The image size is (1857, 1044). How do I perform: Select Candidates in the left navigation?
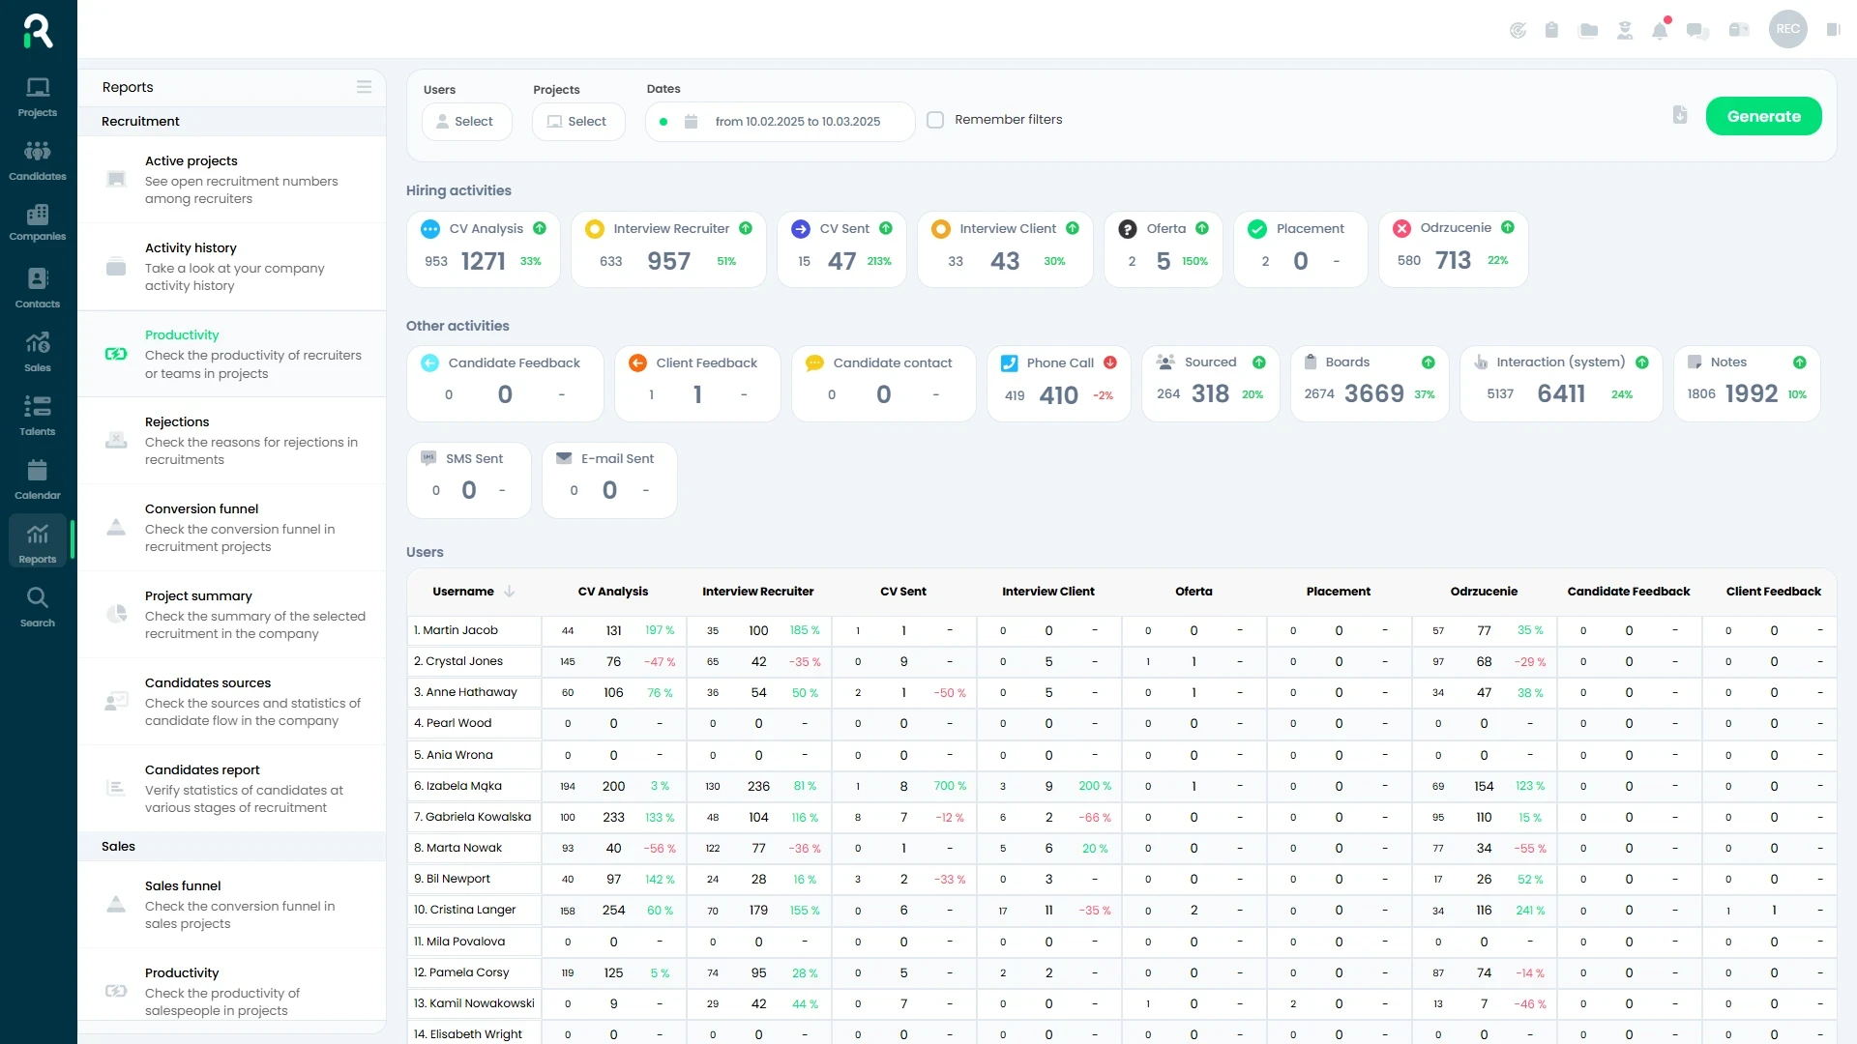(37, 160)
